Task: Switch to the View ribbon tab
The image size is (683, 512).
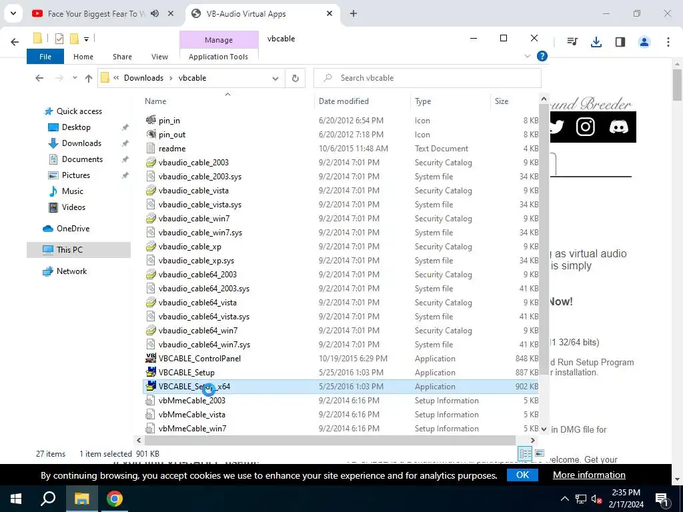Action: (159, 57)
